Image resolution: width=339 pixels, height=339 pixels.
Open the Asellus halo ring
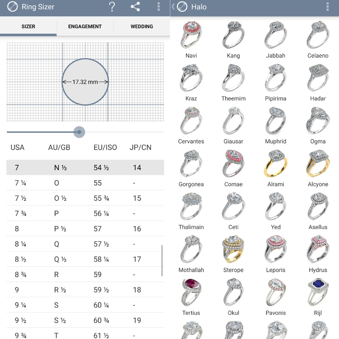tap(318, 211)
